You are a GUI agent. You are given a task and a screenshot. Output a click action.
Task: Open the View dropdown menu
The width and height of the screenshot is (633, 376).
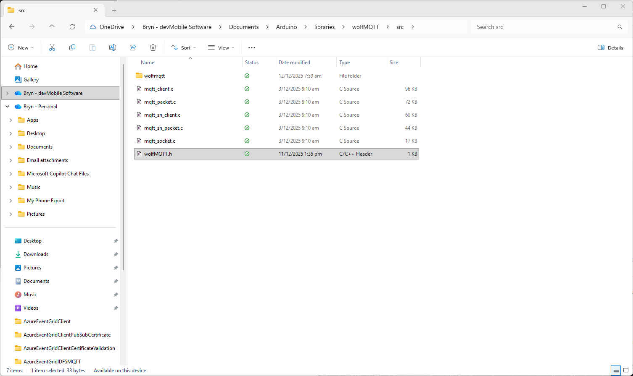point(221,48)
